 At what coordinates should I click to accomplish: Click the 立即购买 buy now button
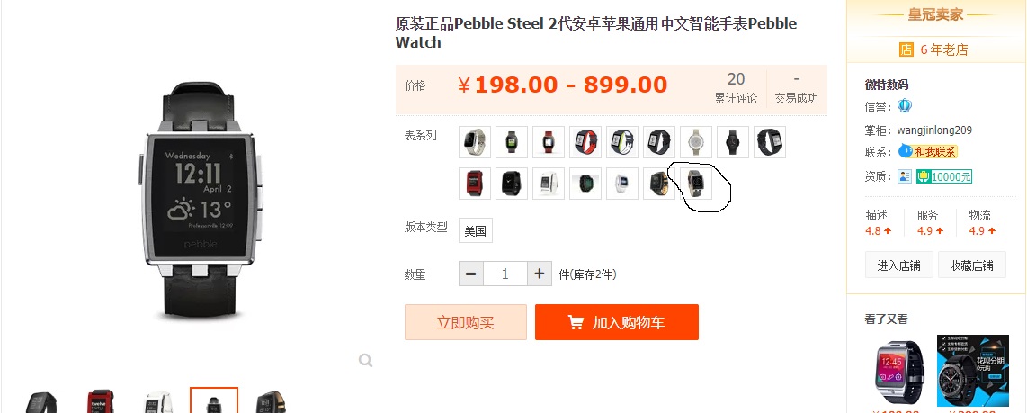[x=466, y=322]
